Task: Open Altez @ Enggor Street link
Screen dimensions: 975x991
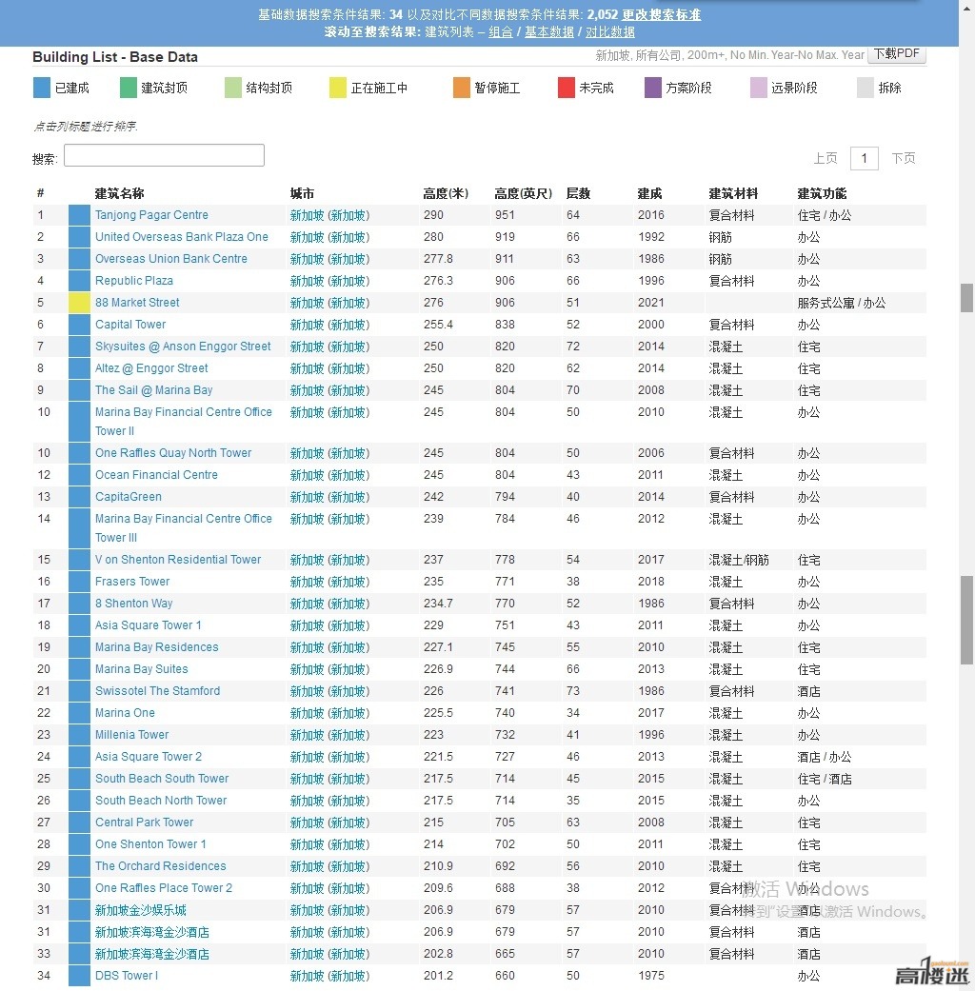Action: (151, 368)
